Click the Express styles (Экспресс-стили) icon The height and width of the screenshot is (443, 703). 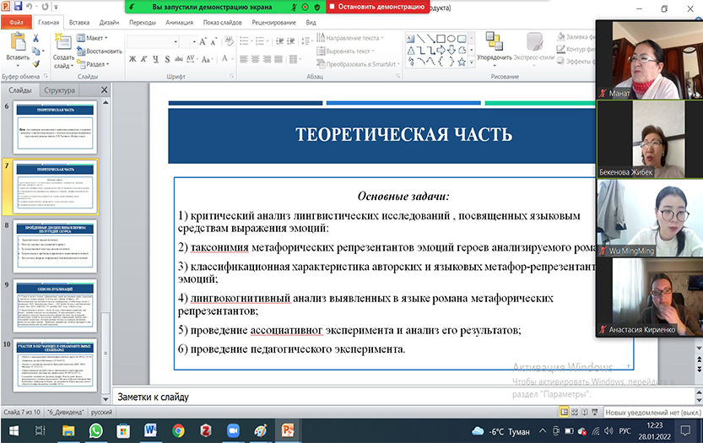533,43
